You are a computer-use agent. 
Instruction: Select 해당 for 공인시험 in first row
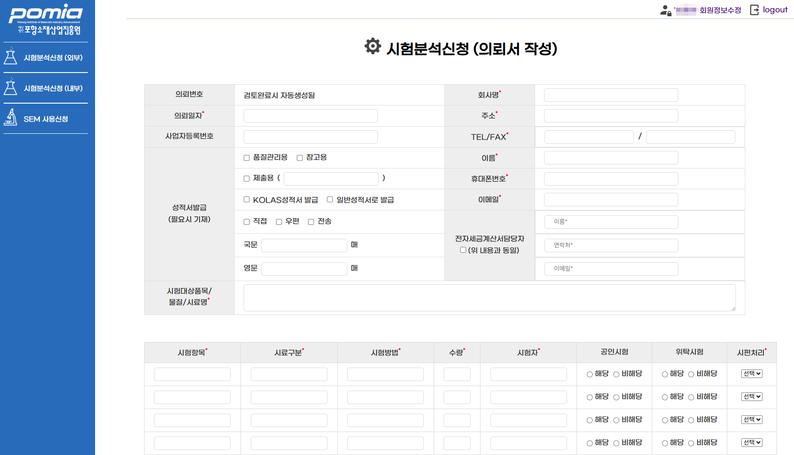(x=590, y=374)
